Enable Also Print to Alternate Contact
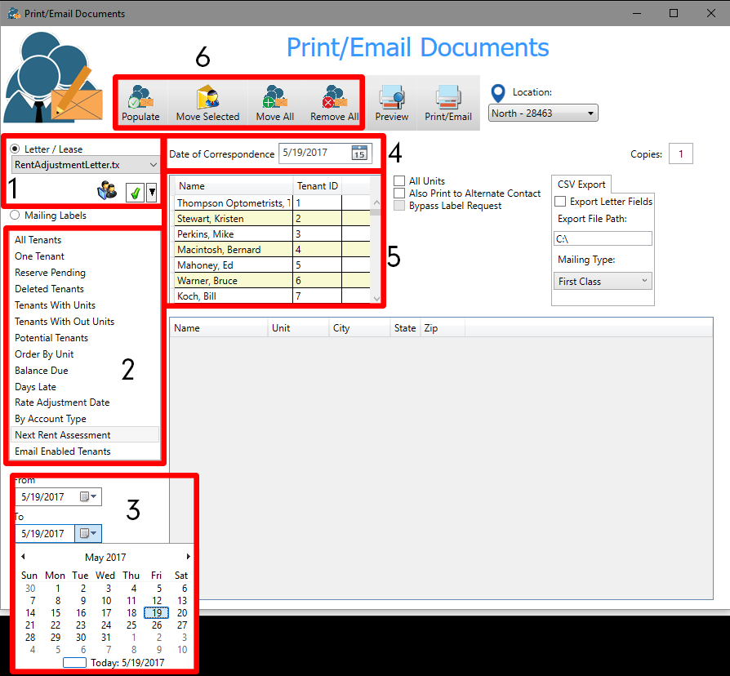This screenshot has width=730, height=676. [x=399, y=193]
